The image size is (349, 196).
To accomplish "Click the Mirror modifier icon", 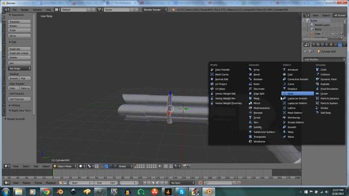I will point(250,103).
